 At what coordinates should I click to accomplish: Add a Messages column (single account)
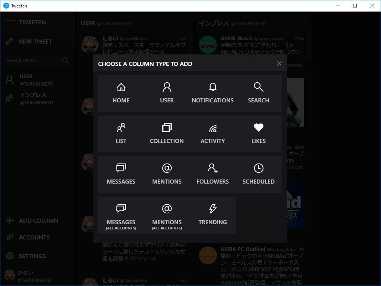[x=121, y=175]
